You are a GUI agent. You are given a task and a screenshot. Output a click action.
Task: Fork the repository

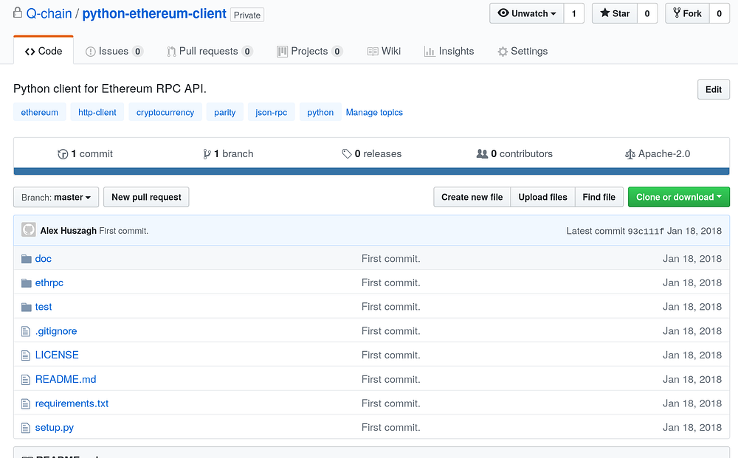click(688, 13)
